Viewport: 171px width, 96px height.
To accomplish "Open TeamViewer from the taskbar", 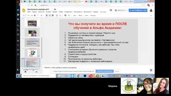I will (x=72, y=76).
